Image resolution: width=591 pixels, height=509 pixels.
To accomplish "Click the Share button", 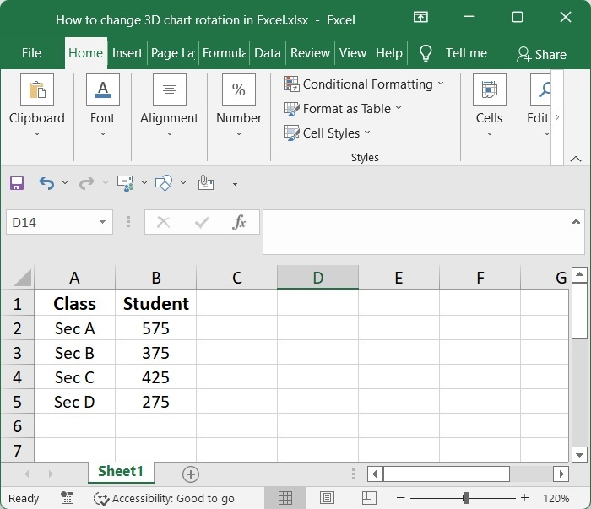I will [x=541, y=54].
